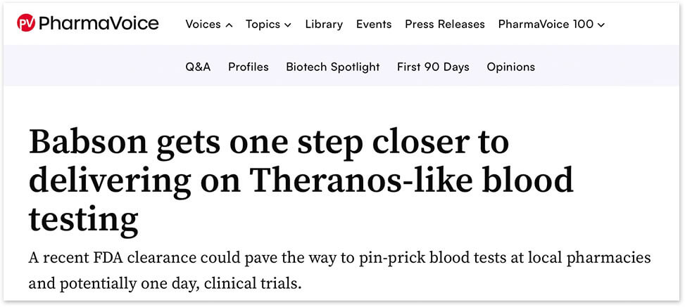The image size is (685, 307).
Task: Collapse the chevron next to Voices
Action: click(229, 25)
